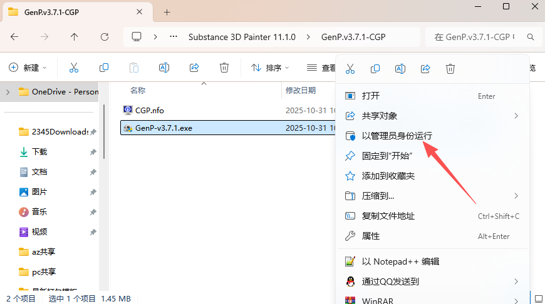Image resolution: width=545 pixels, height=304 pixels.
Task: Expand the OneDrive - Personal tree node
Action: pos(8,92)
